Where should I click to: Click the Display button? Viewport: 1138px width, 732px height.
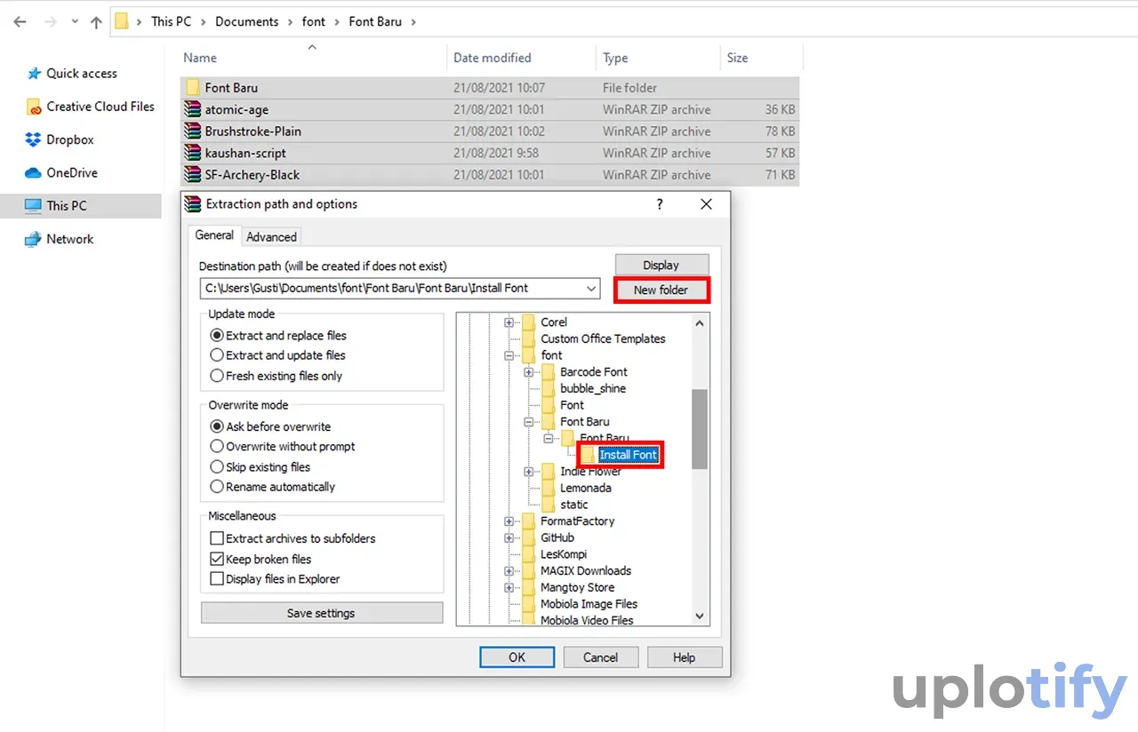[x=661, y=265]
